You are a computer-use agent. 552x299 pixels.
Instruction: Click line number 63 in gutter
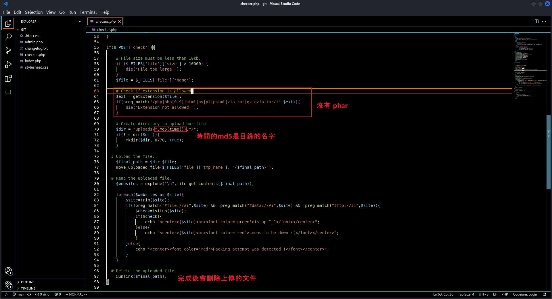[x=96, y=91]
